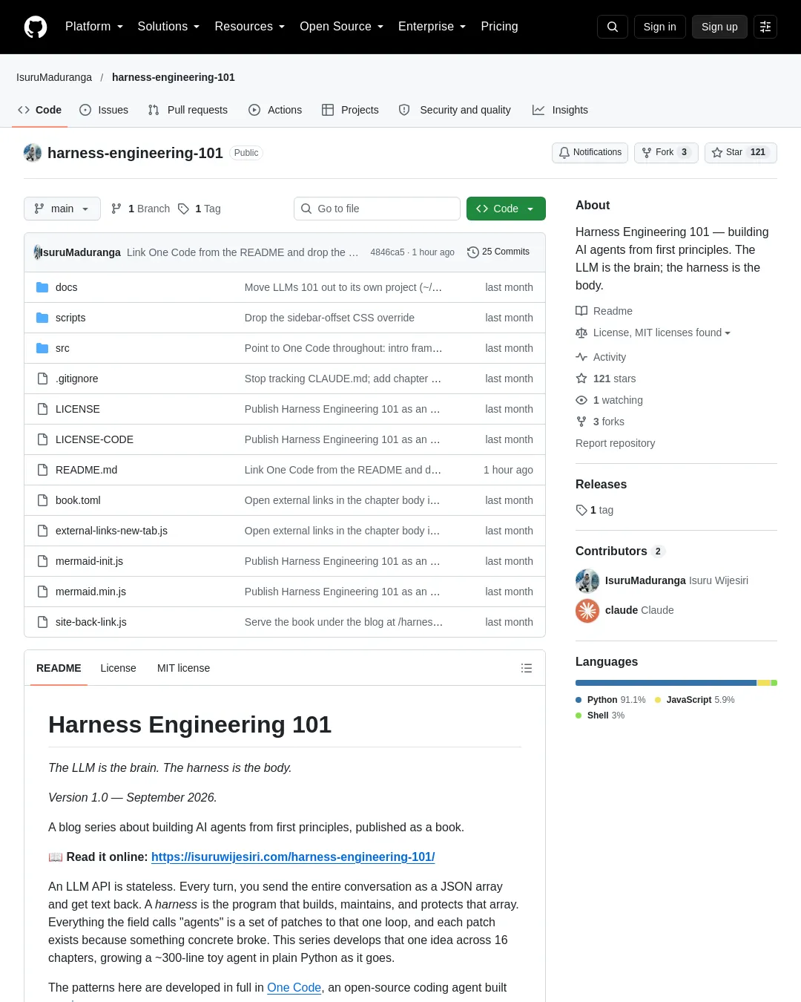Click the branch icon beside 1 Branch
The width and height of the screenshot is (801, 1002).
(116, 209)
